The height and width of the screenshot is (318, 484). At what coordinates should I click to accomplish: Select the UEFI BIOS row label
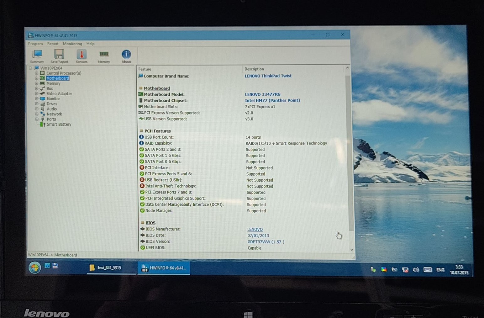click(155, 247)
